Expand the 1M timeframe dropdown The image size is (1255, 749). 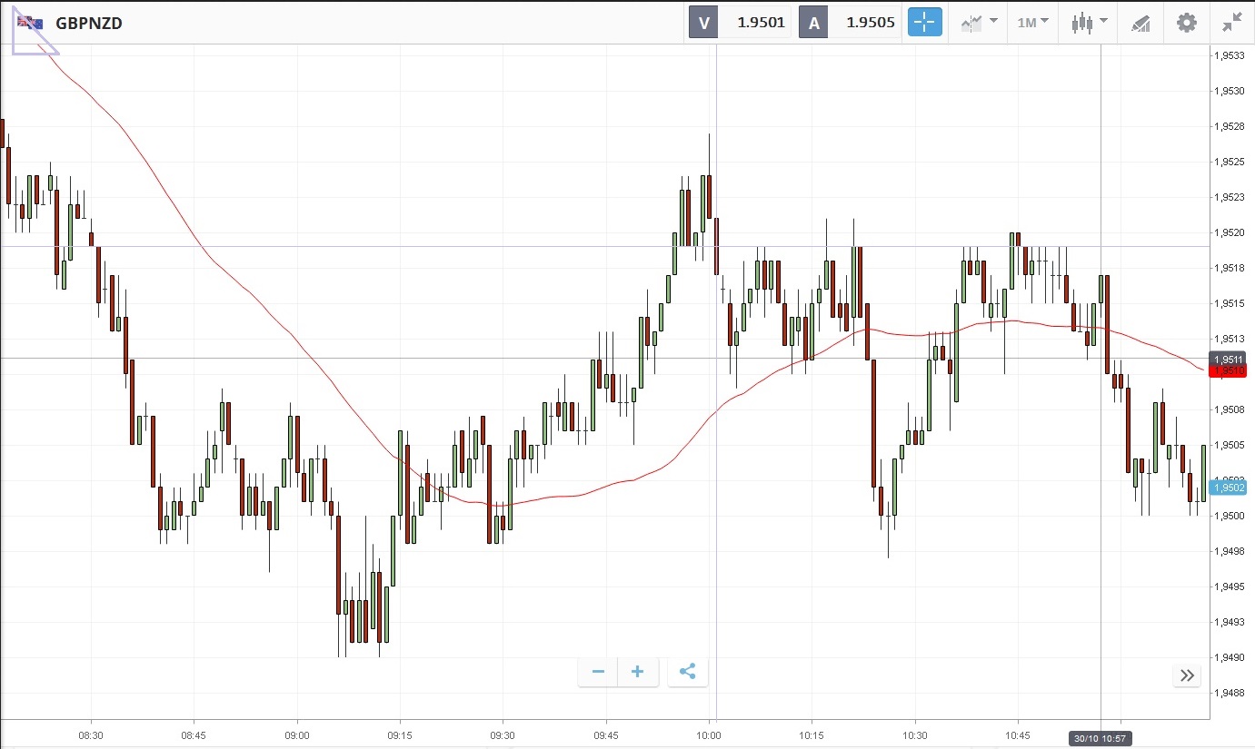(x=1032, y=23)
